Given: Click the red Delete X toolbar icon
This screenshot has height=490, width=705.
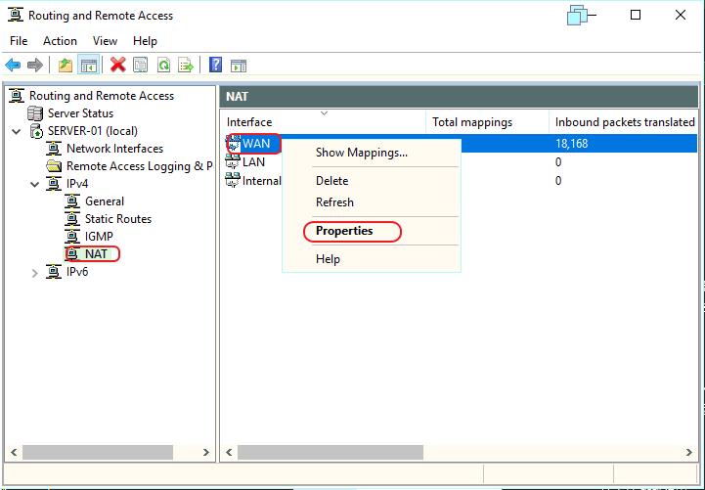Looking at the screenshot, I should [117, 66].
